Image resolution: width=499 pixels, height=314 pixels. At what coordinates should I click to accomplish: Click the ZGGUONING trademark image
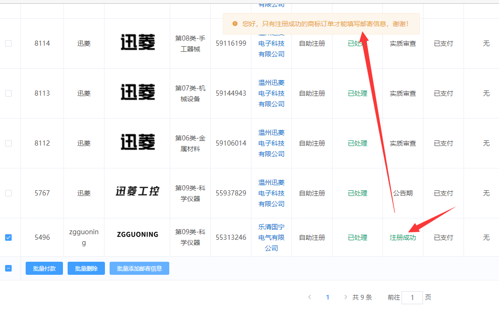tap(137, 234)
